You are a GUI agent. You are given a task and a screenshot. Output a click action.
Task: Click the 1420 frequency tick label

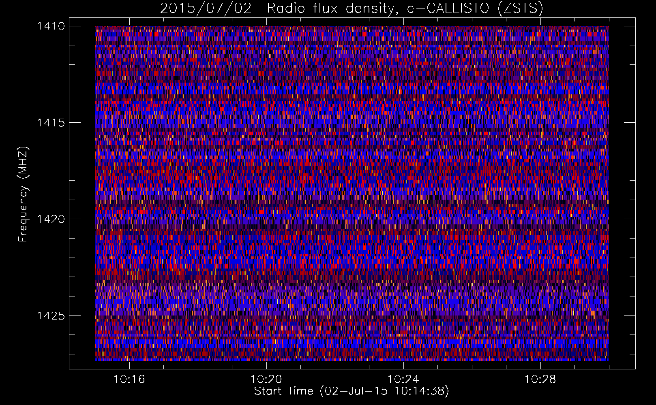pos(51,219)
